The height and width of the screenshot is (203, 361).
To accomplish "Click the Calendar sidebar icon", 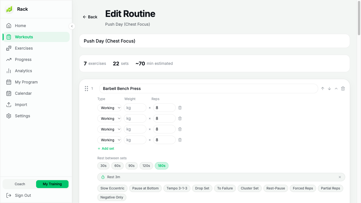I will click(9, 93).
